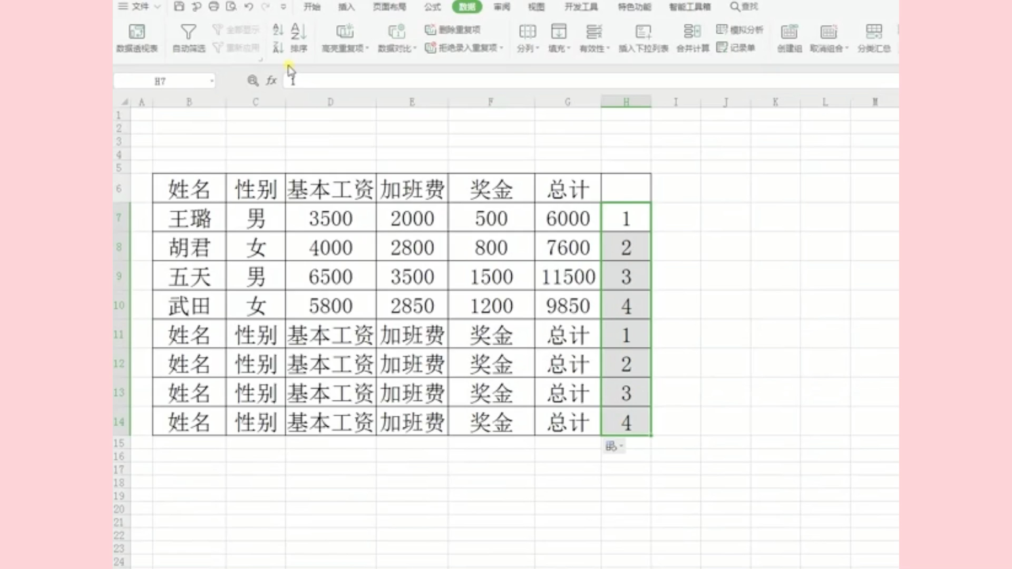Expand the 高亮重复项 highlight duplicates dropdown
This screenshot has width=1012, height=569.
pos(367,48)
